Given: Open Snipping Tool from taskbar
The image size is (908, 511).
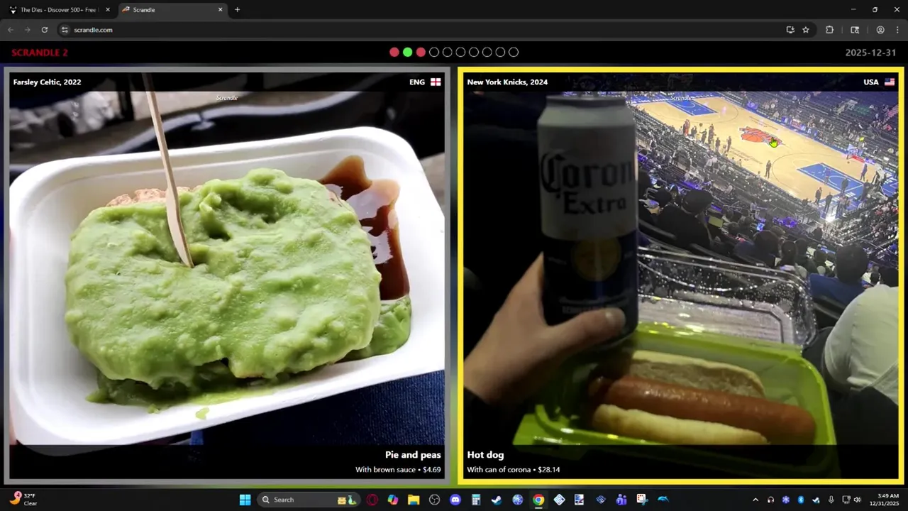Looking at the screenshot, I should 642,500.
